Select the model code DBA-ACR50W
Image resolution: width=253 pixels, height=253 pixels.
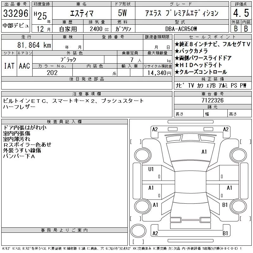[x=181, y=29]
